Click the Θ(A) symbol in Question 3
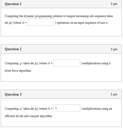This screenshot has height=128, width=123. coord(34,109)
